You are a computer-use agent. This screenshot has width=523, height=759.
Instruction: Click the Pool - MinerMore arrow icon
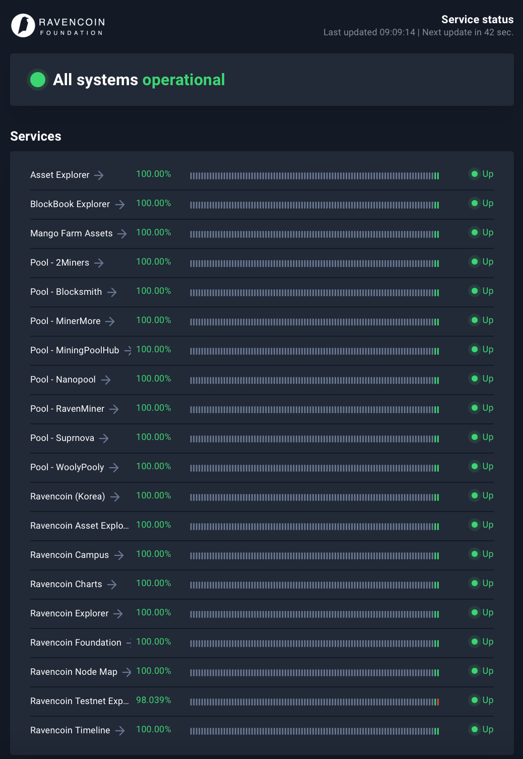(x=110, y=322)
